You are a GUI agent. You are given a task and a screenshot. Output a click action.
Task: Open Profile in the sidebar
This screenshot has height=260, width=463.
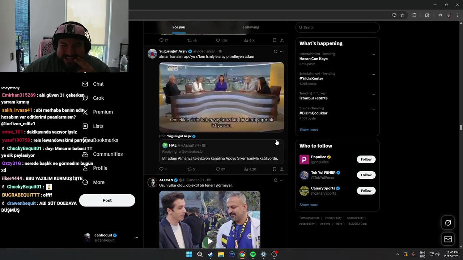click(x=95, y=168)
